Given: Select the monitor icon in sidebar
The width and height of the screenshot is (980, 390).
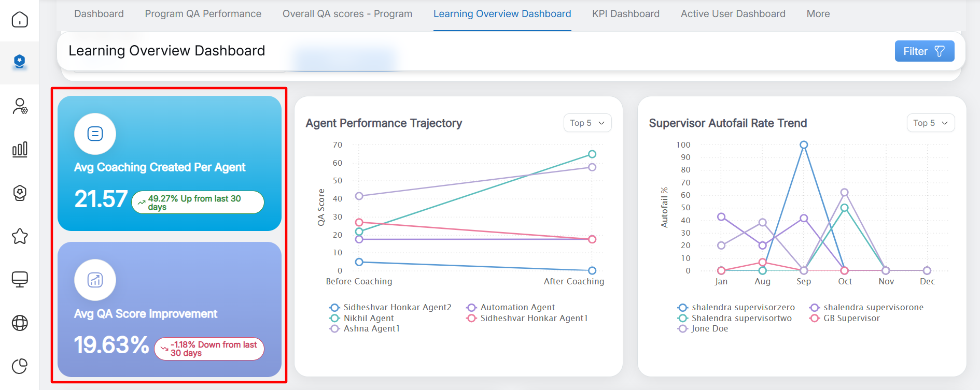Looking at the screenshot, I should (x=20, y=279).
